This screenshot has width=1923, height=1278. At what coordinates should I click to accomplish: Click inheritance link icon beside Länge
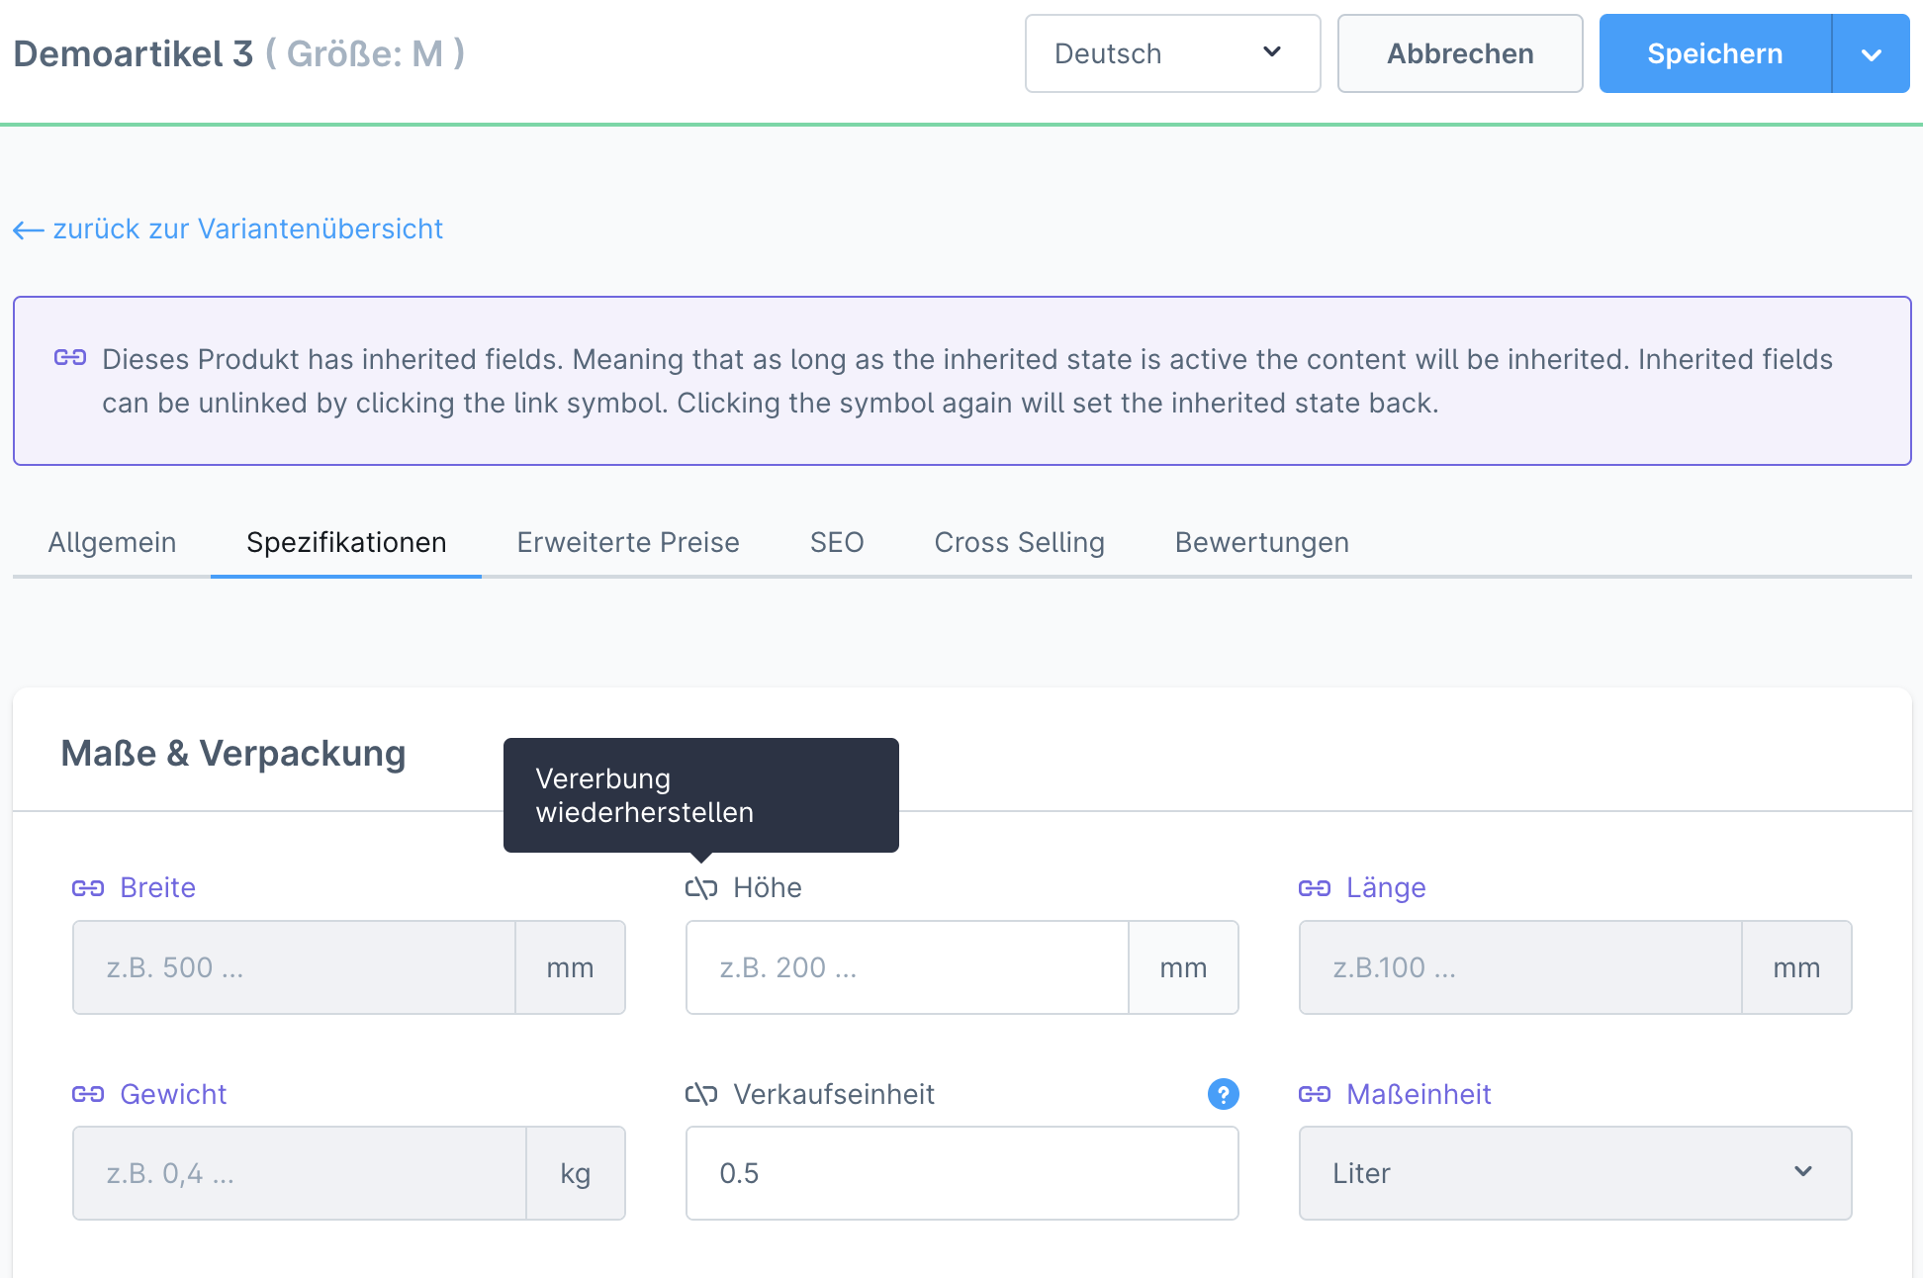coord(1315,888)
